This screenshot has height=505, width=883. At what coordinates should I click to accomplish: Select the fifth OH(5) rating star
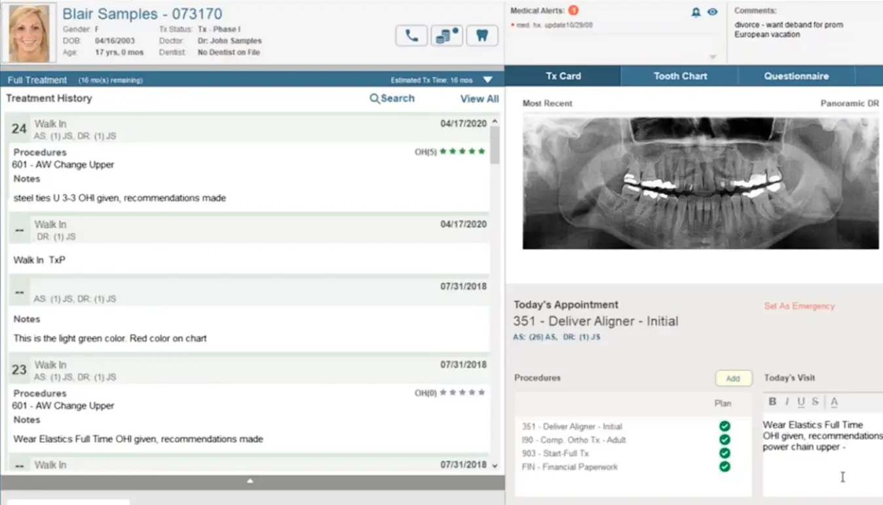[x=481, y=151]
